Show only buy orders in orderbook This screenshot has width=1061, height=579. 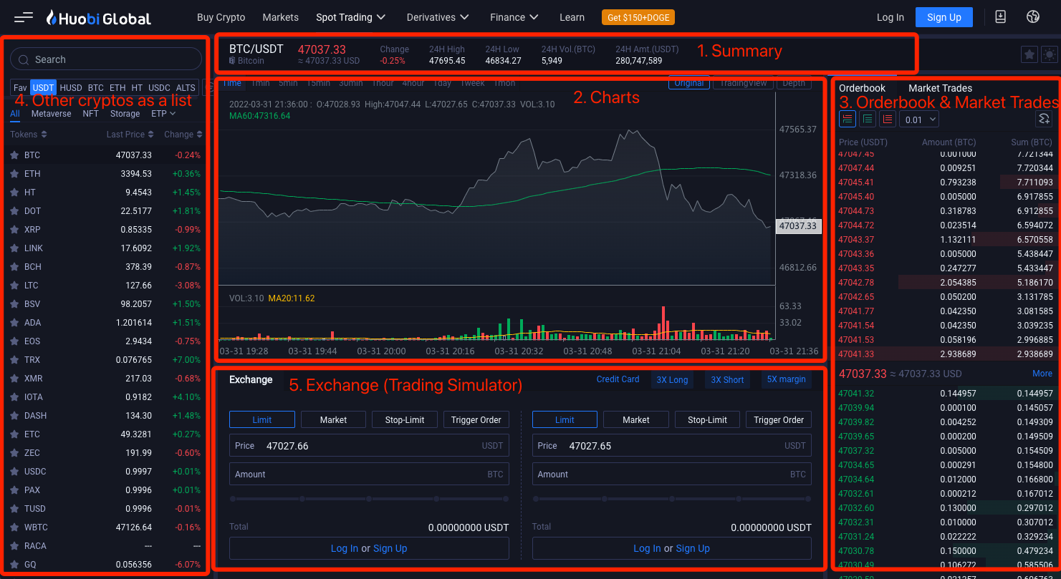point(868,120)
